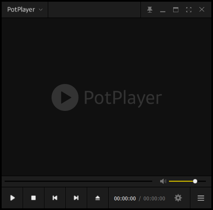The image size is (213, 210).
Task: Click the total duration time display
Action: point(154,198)
